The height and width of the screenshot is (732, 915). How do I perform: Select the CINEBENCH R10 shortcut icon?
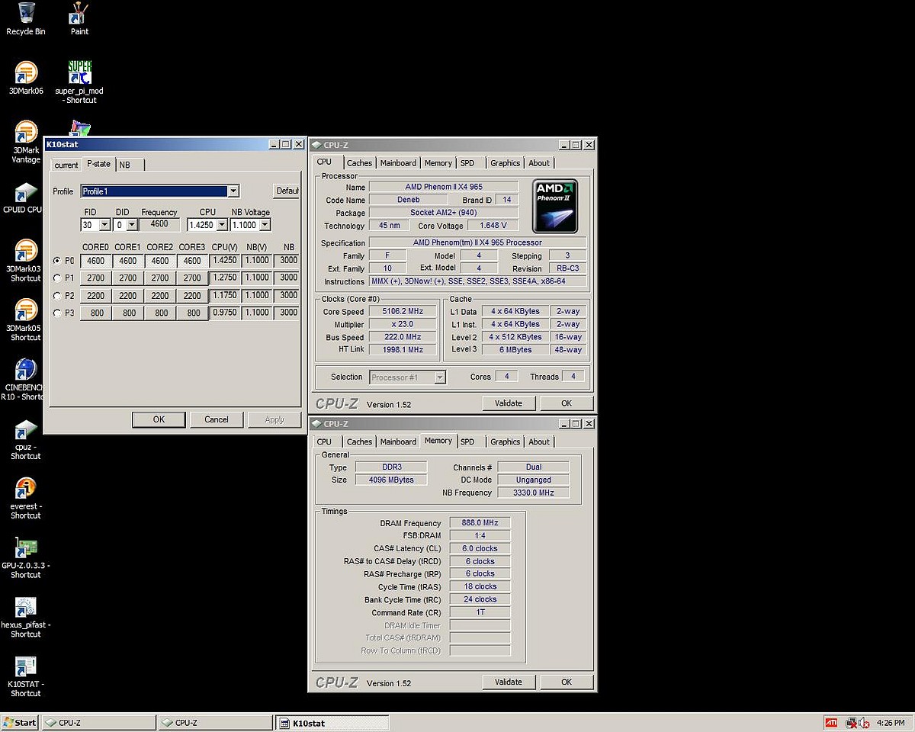(x=25, y=380)
